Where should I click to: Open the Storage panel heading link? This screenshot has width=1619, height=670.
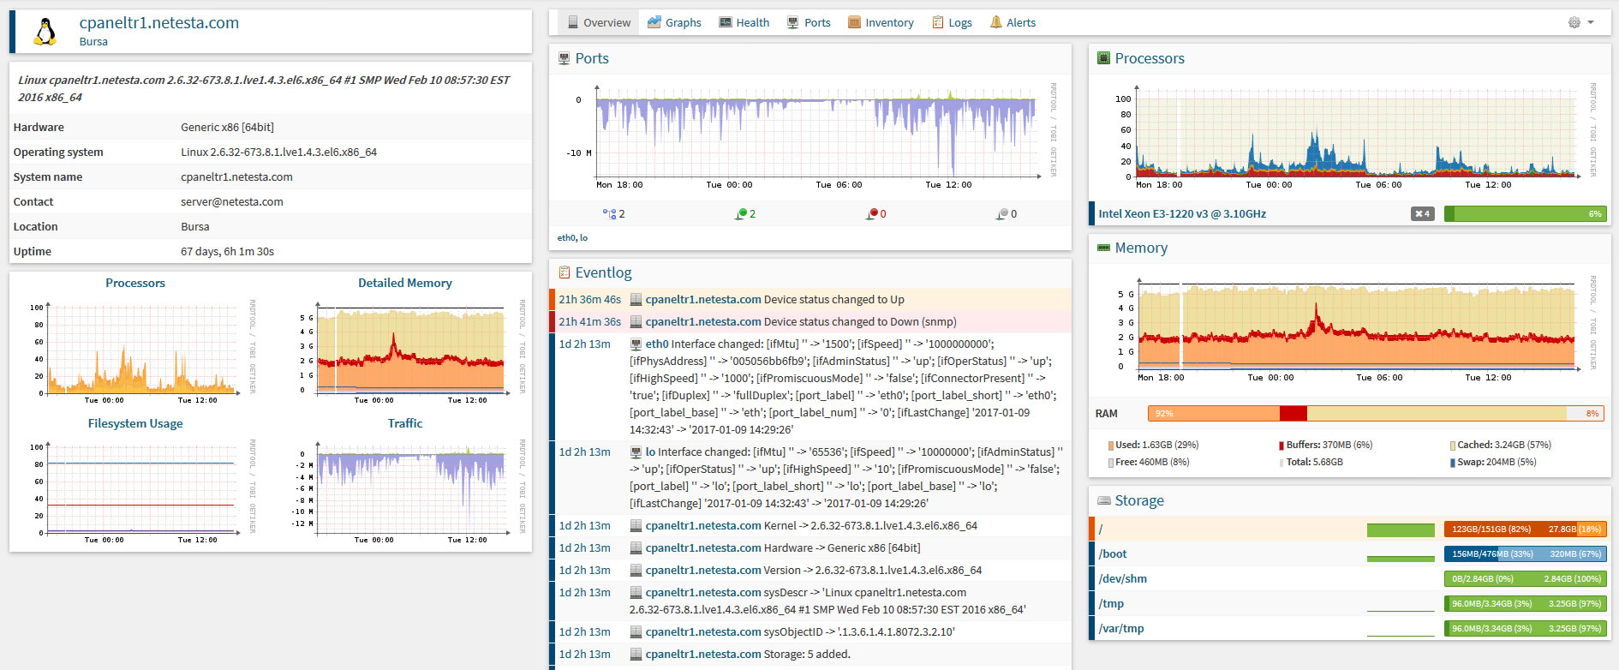click(1139, 500)
